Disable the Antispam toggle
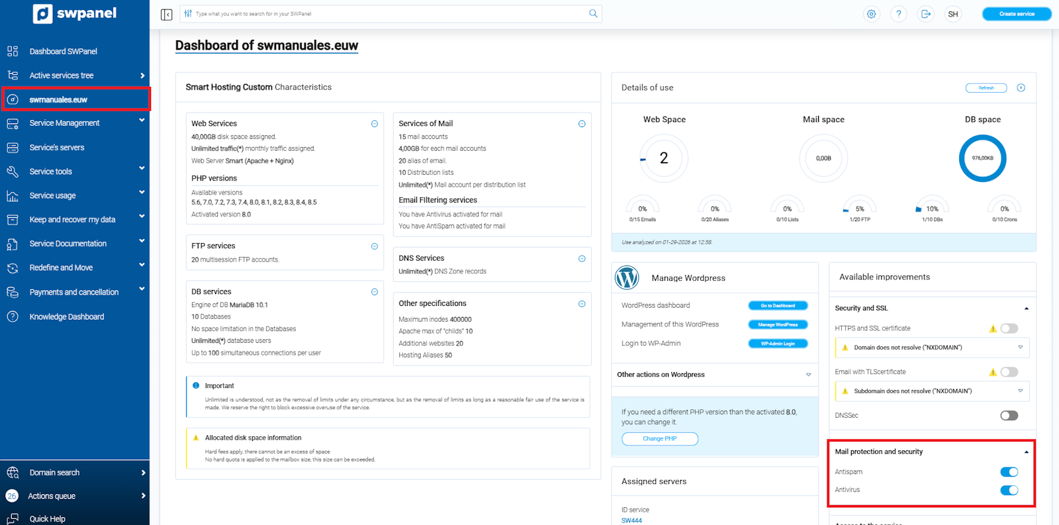 pyautogui.click(x=1009, y=472)
